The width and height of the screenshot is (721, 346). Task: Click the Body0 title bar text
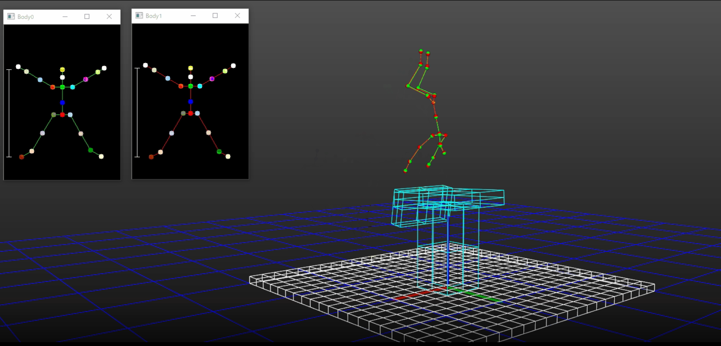coord(25,17)
